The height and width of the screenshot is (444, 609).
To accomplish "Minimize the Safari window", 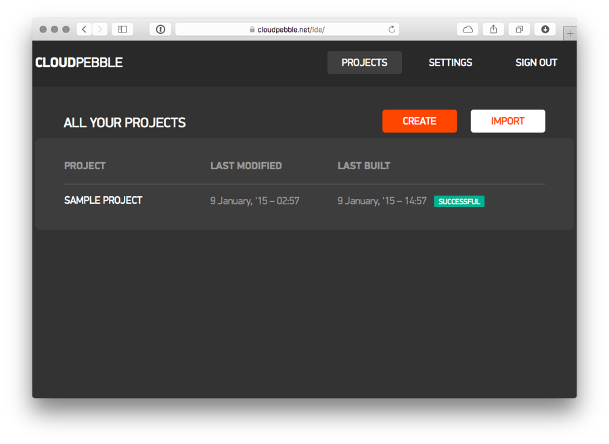I will (x=54, y=30).
